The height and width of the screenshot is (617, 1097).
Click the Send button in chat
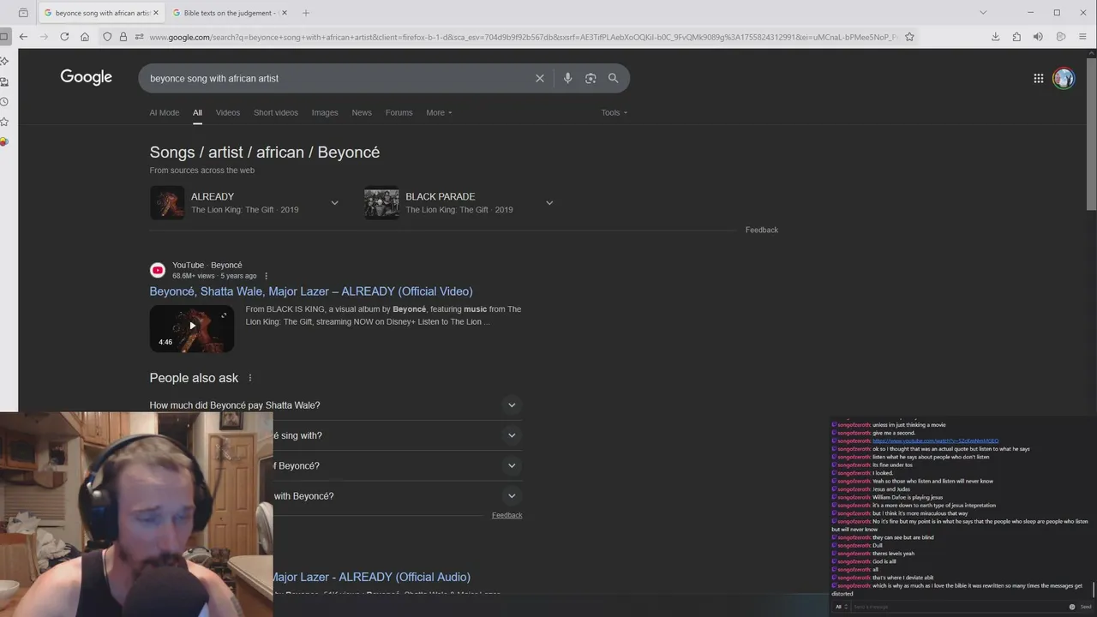[1086, 607]
